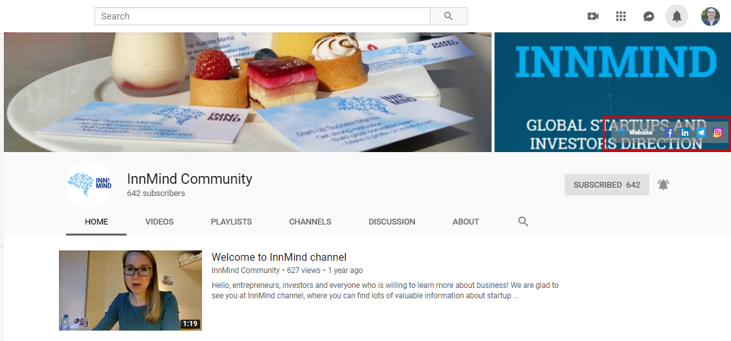
Task: Open the create video camera icon
Action: (x=593, y=16)
